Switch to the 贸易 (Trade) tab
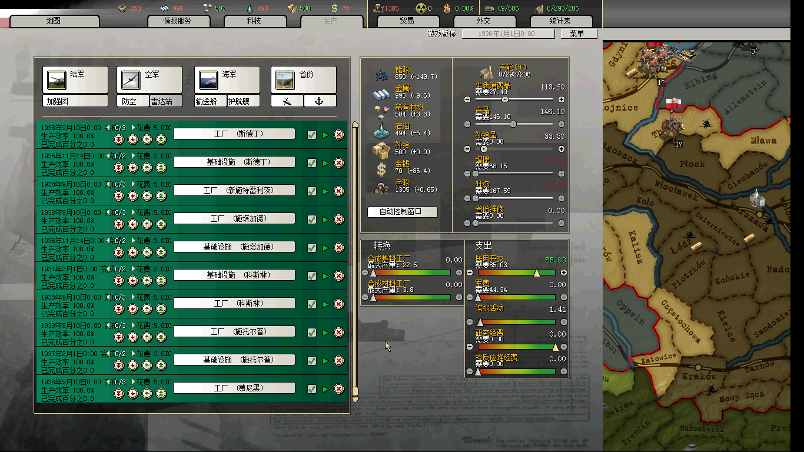804x452 pixels. click(x=407, y=21)
